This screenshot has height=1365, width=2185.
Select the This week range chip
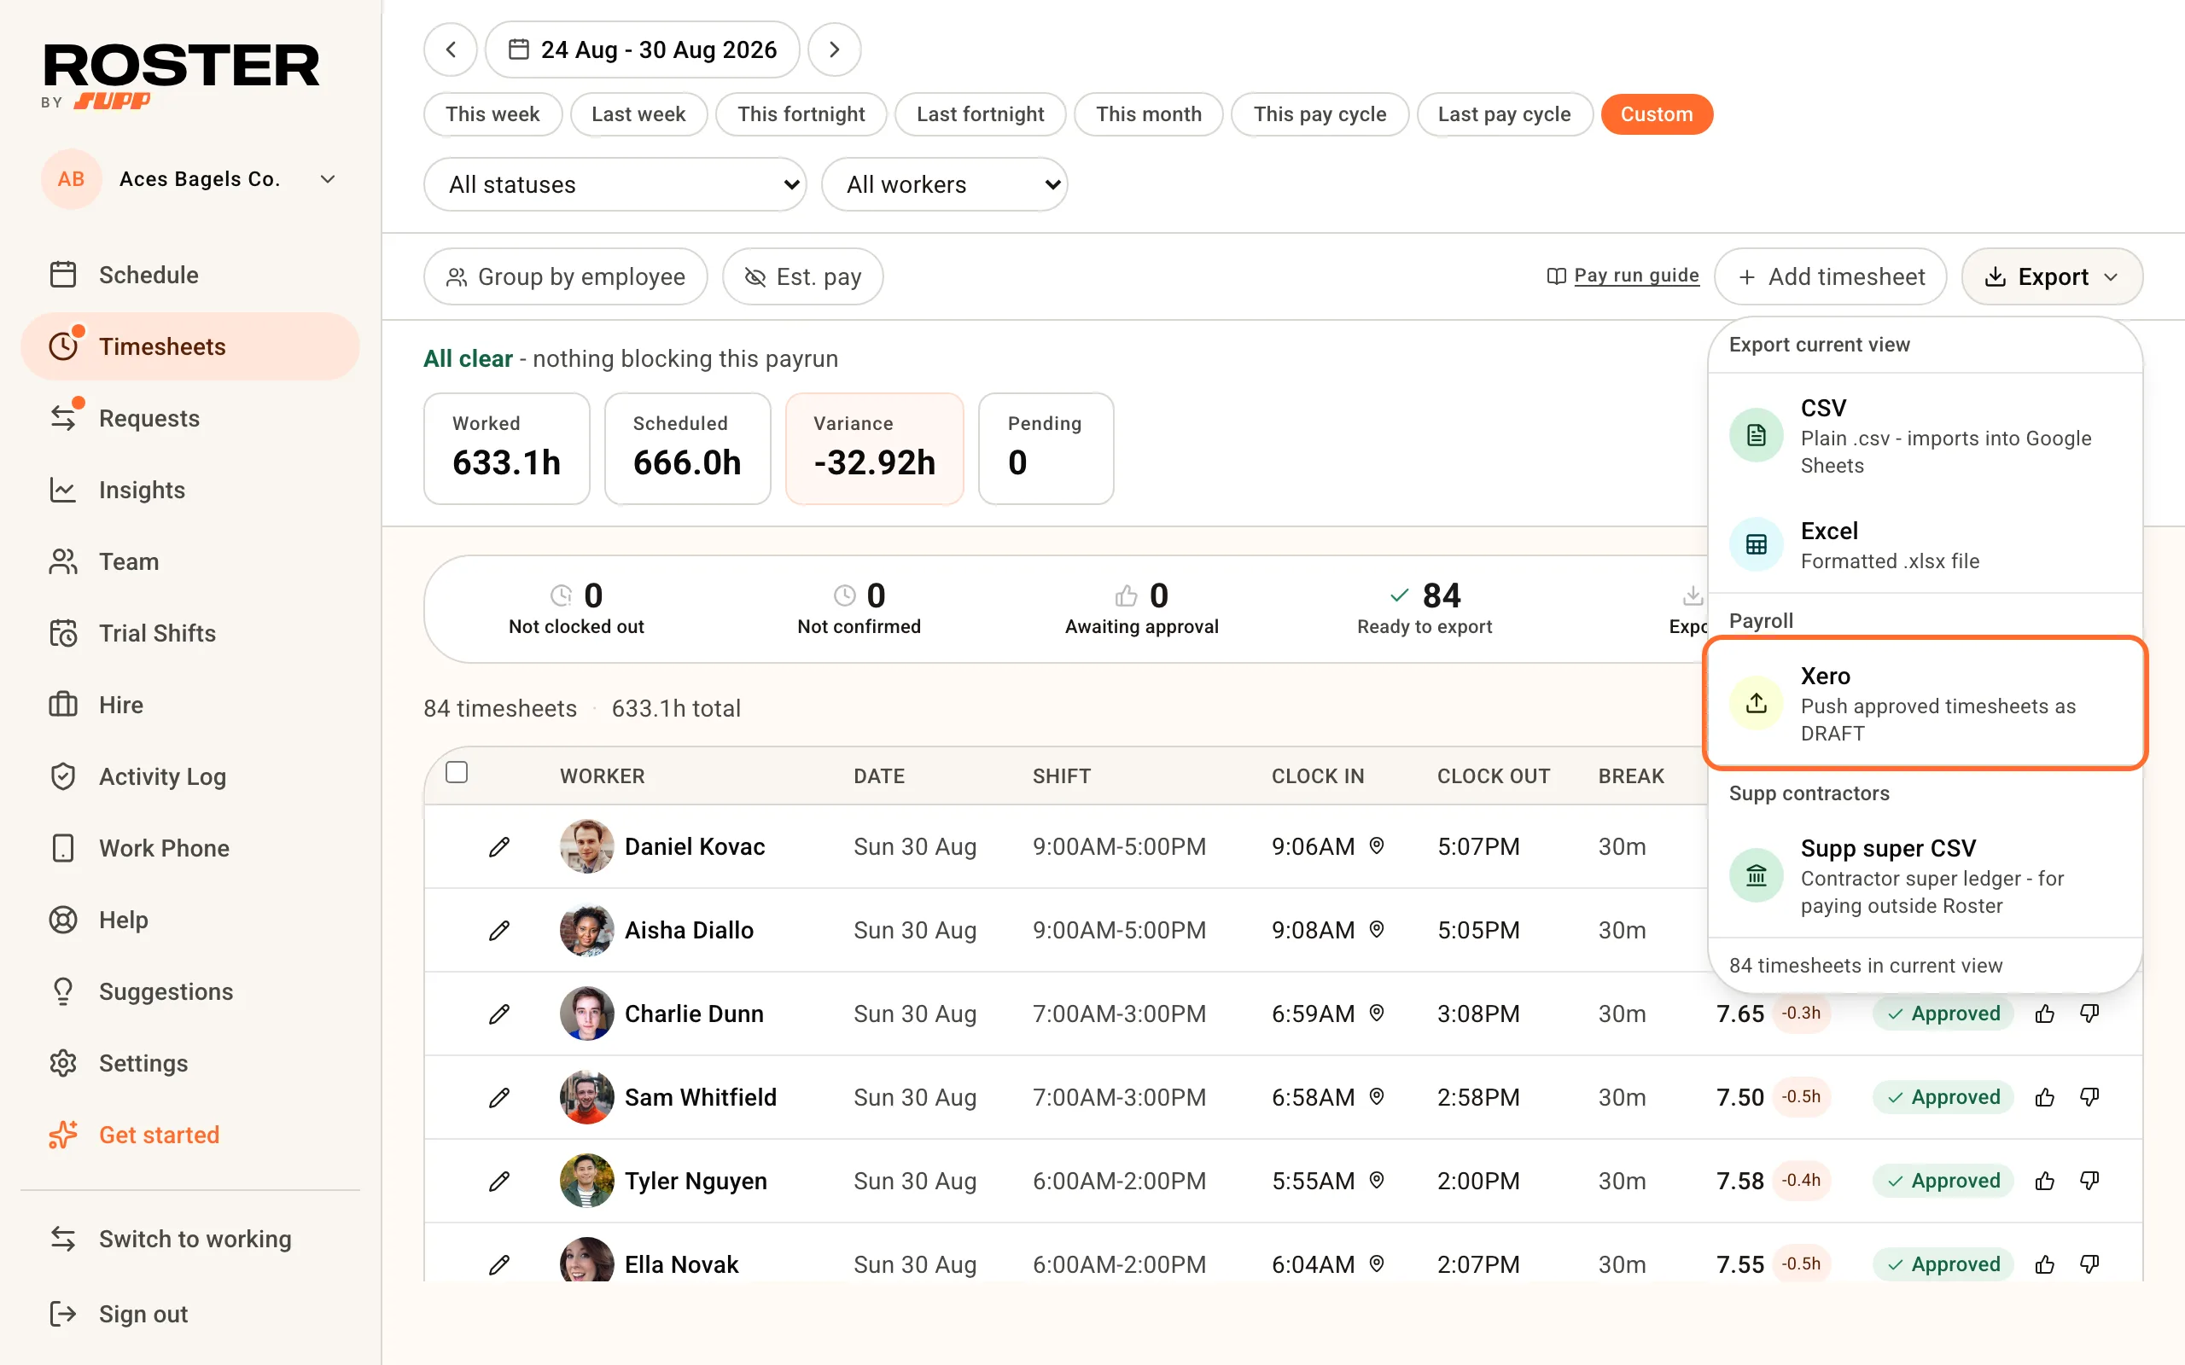coord(493,114)
